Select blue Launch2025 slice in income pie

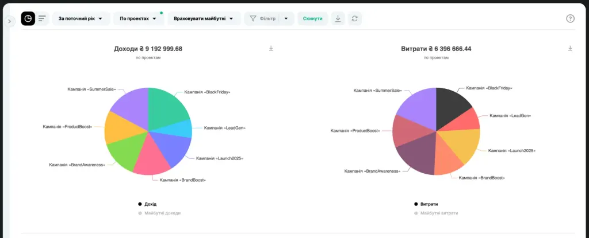point(173,148)
